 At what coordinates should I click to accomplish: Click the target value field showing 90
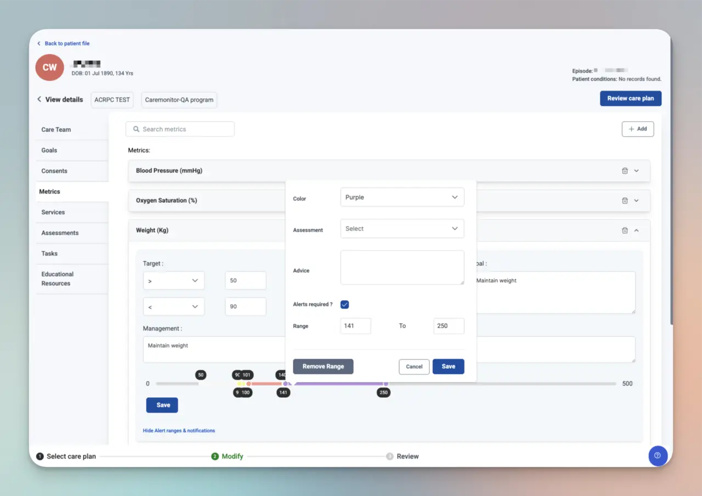pos(246,307)
